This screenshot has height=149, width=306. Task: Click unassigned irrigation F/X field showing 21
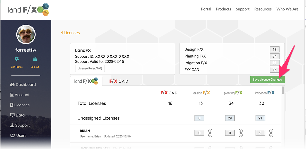click(260, 118)
